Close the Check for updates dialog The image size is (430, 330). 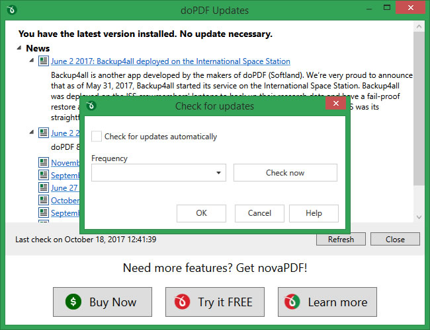(335, 103)
